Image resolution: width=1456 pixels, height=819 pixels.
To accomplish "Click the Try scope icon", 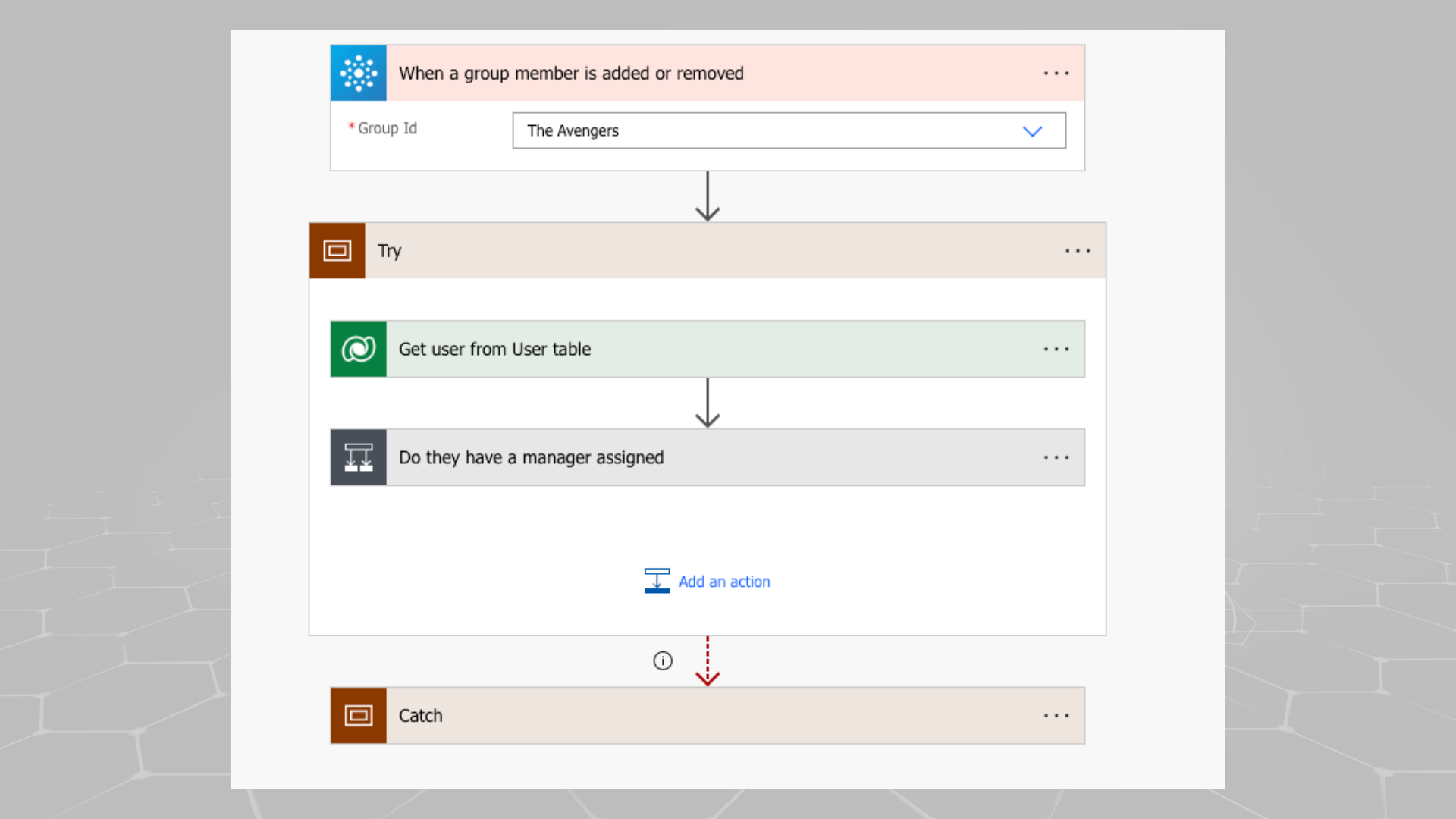I will click(x=337, y=250).
